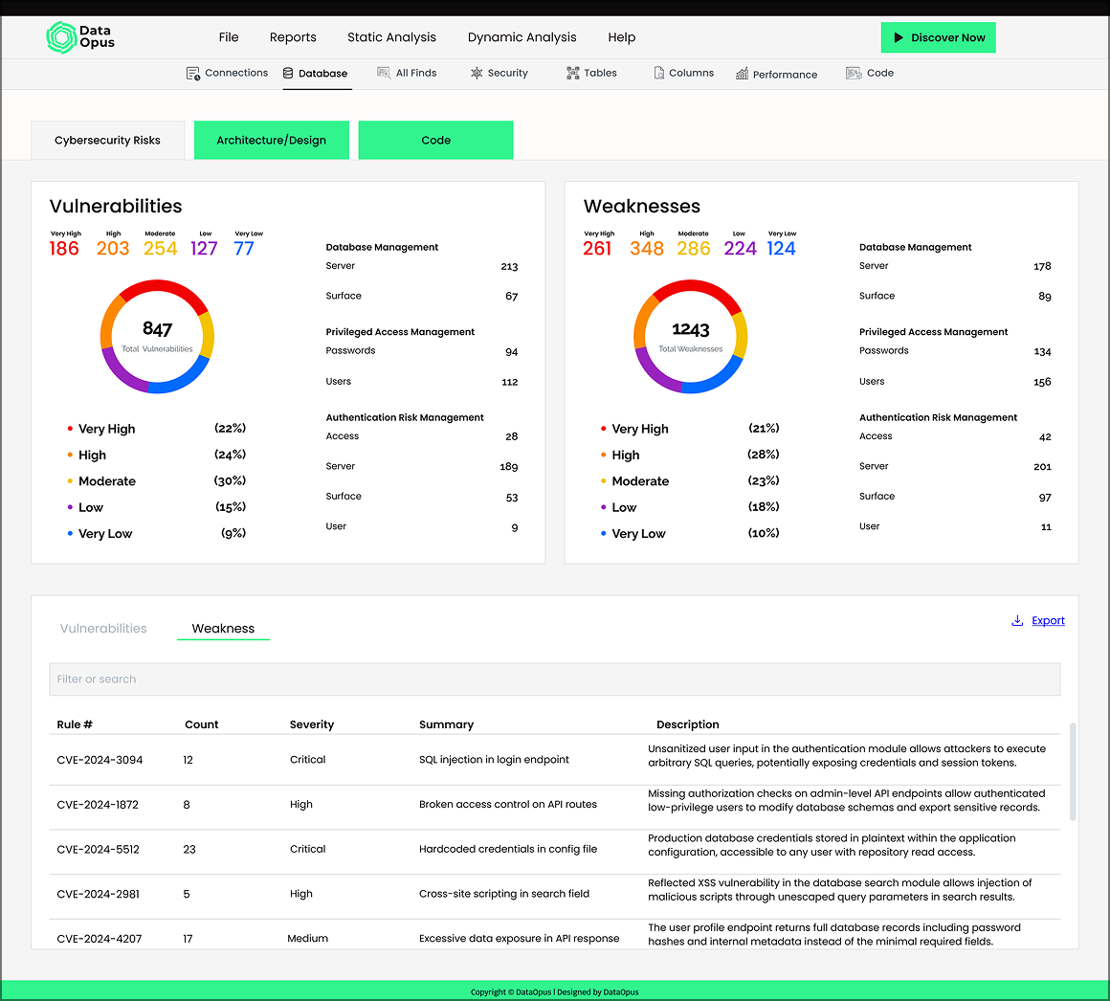The image size is (1110, 1001).
Task: Select rule CVE-2024-2981
Action: (x=98, y=894)
